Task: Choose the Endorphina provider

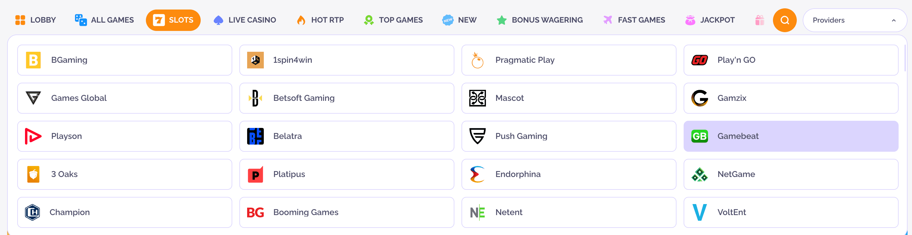Action: coord(568,174)
